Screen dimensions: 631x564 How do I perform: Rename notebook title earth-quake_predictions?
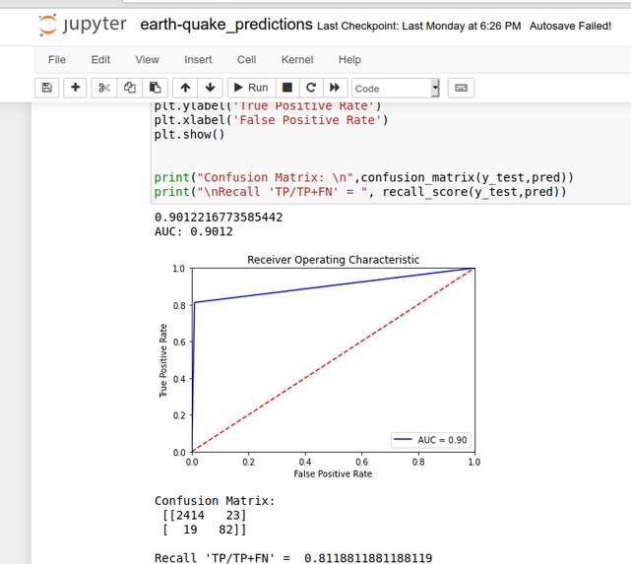[x=226, y=25]
